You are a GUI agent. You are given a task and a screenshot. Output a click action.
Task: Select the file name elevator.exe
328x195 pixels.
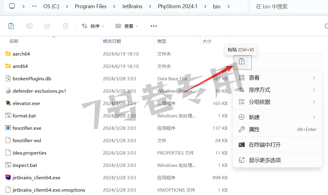point(26,103)
